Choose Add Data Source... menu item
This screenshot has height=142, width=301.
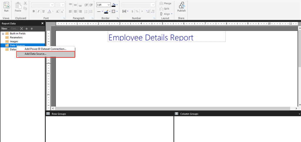46,54
